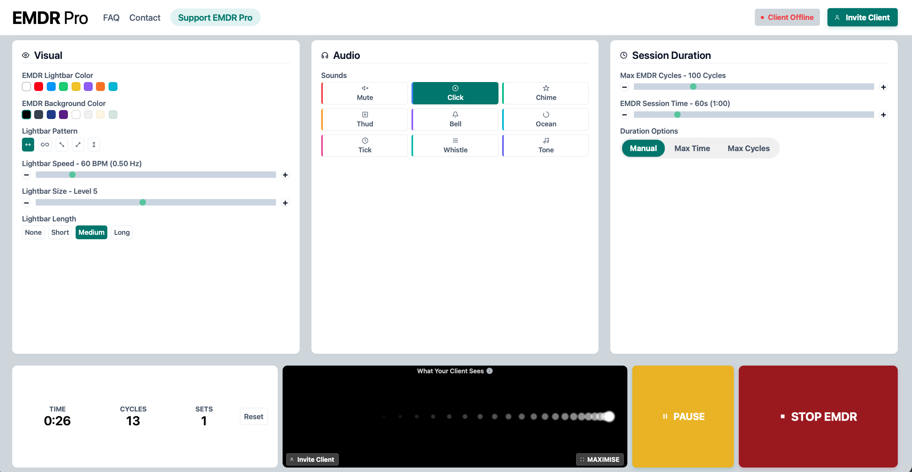Choose the Mute sound option
The height and width of the screenshot is (472, 912).
pos(365,93)
